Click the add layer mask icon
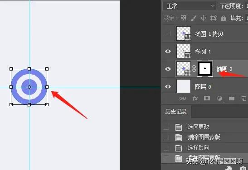Image resolution: width=248 pixels, height=170 pixels. coord(207,98)
